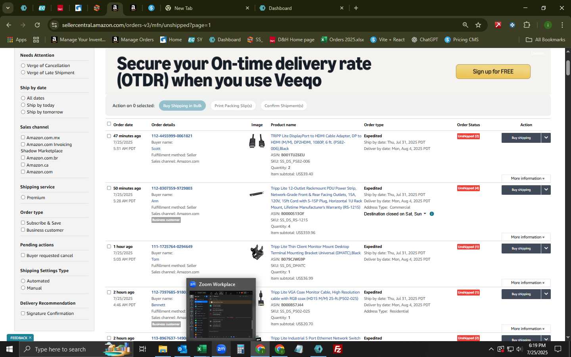Check the Amazon.ca sales channel checkbox
Image resolution: width=571 pixels, height=357 pixels.
click(x=23, y=165)
